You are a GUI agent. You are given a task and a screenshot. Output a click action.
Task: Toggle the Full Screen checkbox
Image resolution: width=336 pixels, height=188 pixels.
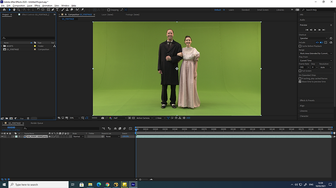point(300,71)
